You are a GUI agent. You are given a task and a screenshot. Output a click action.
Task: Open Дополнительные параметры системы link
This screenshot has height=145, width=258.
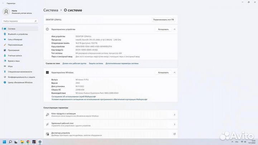coord(122,63)
